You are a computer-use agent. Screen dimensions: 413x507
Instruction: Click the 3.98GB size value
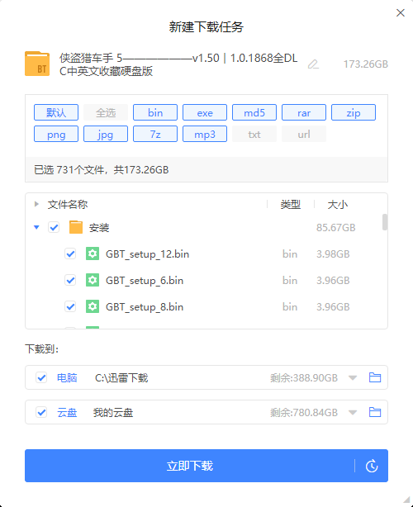click(x=333, y=254)
